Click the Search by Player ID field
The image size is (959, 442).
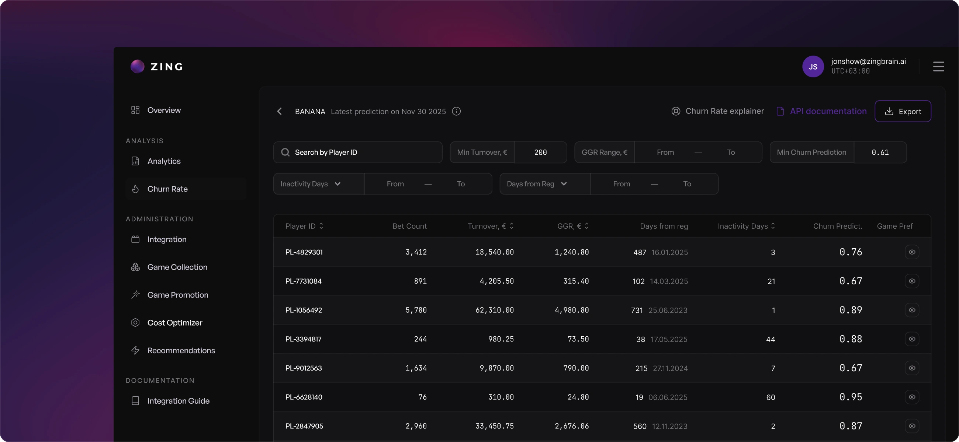(x=358, y=152)
